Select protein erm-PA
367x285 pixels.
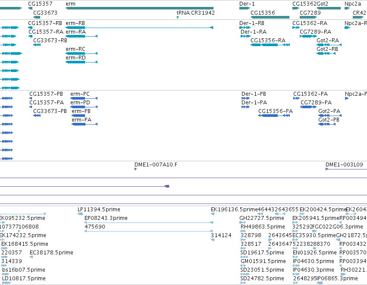point(82,120)
